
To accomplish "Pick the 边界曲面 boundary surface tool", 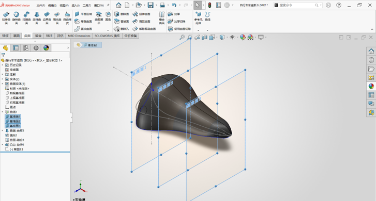I will [47, 18].
